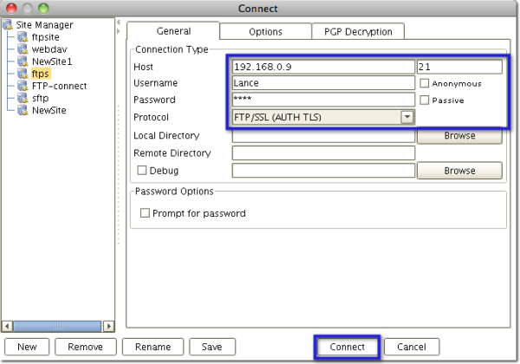
Task: Click the Remote Directory field
Action: [x=323, y=153]
